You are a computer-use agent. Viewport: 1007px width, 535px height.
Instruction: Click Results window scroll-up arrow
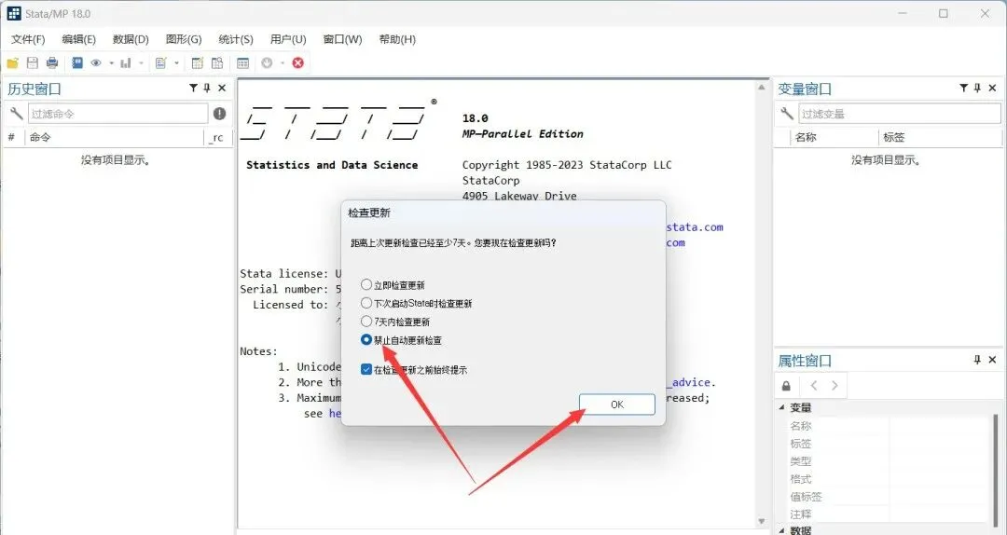tap(762, 88)
